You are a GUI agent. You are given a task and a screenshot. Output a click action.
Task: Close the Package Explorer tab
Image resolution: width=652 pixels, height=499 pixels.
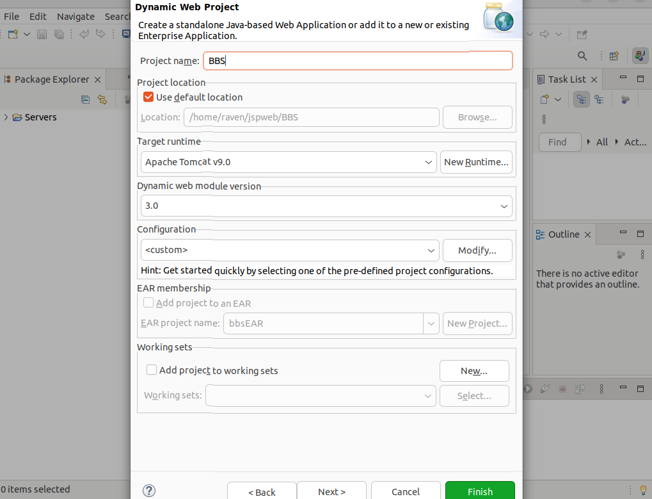click(x=98, y=79)
